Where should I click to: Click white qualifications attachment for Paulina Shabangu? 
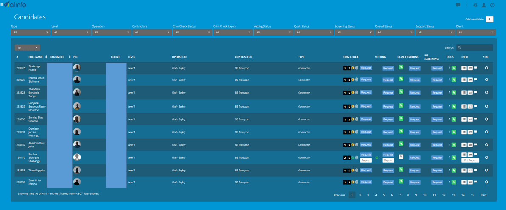click(x=401, y=157)
